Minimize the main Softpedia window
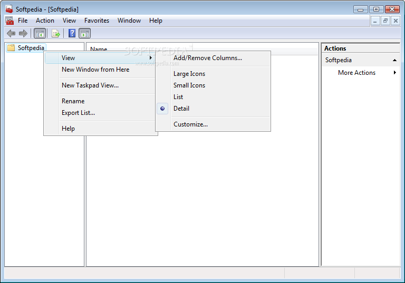 361,9
